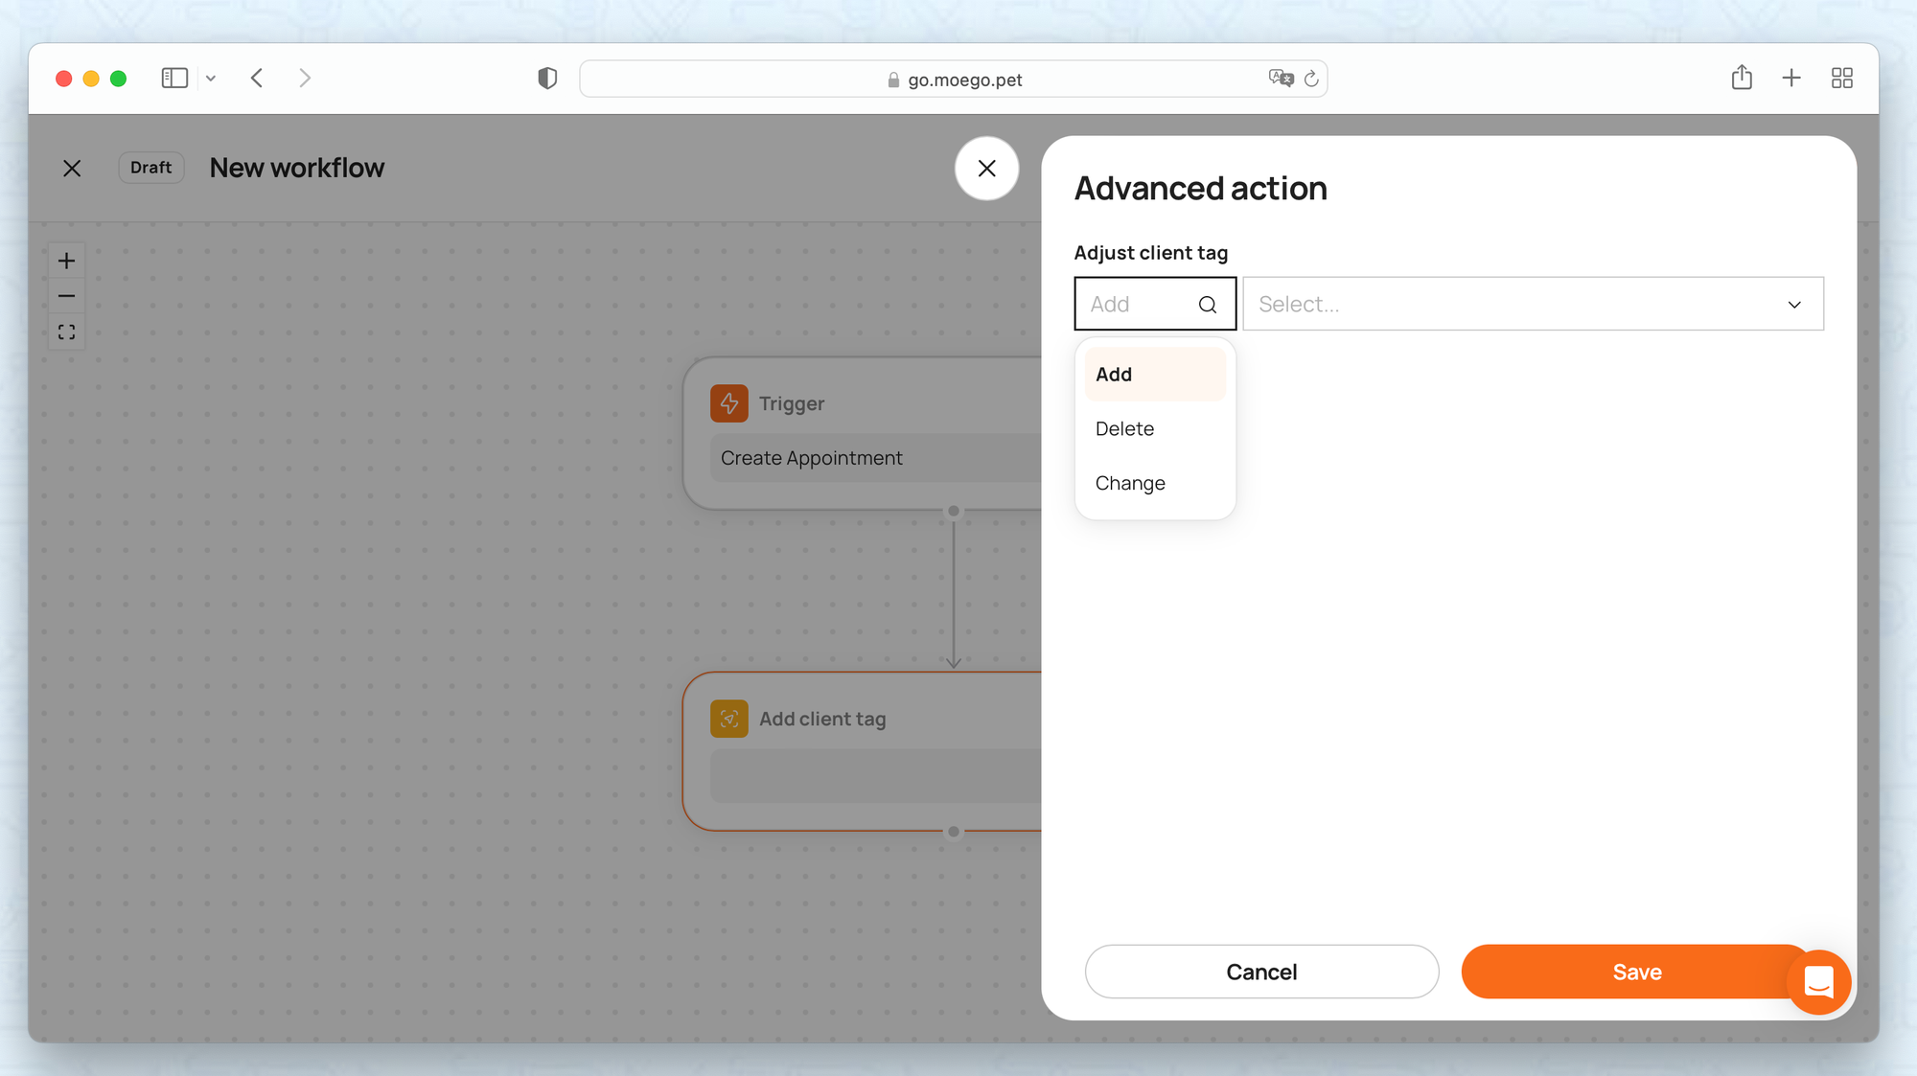The height and width of the screenshot is (1076, 1917).
Task: Open the chat support bubble icon
Action: pos(1818,981)
